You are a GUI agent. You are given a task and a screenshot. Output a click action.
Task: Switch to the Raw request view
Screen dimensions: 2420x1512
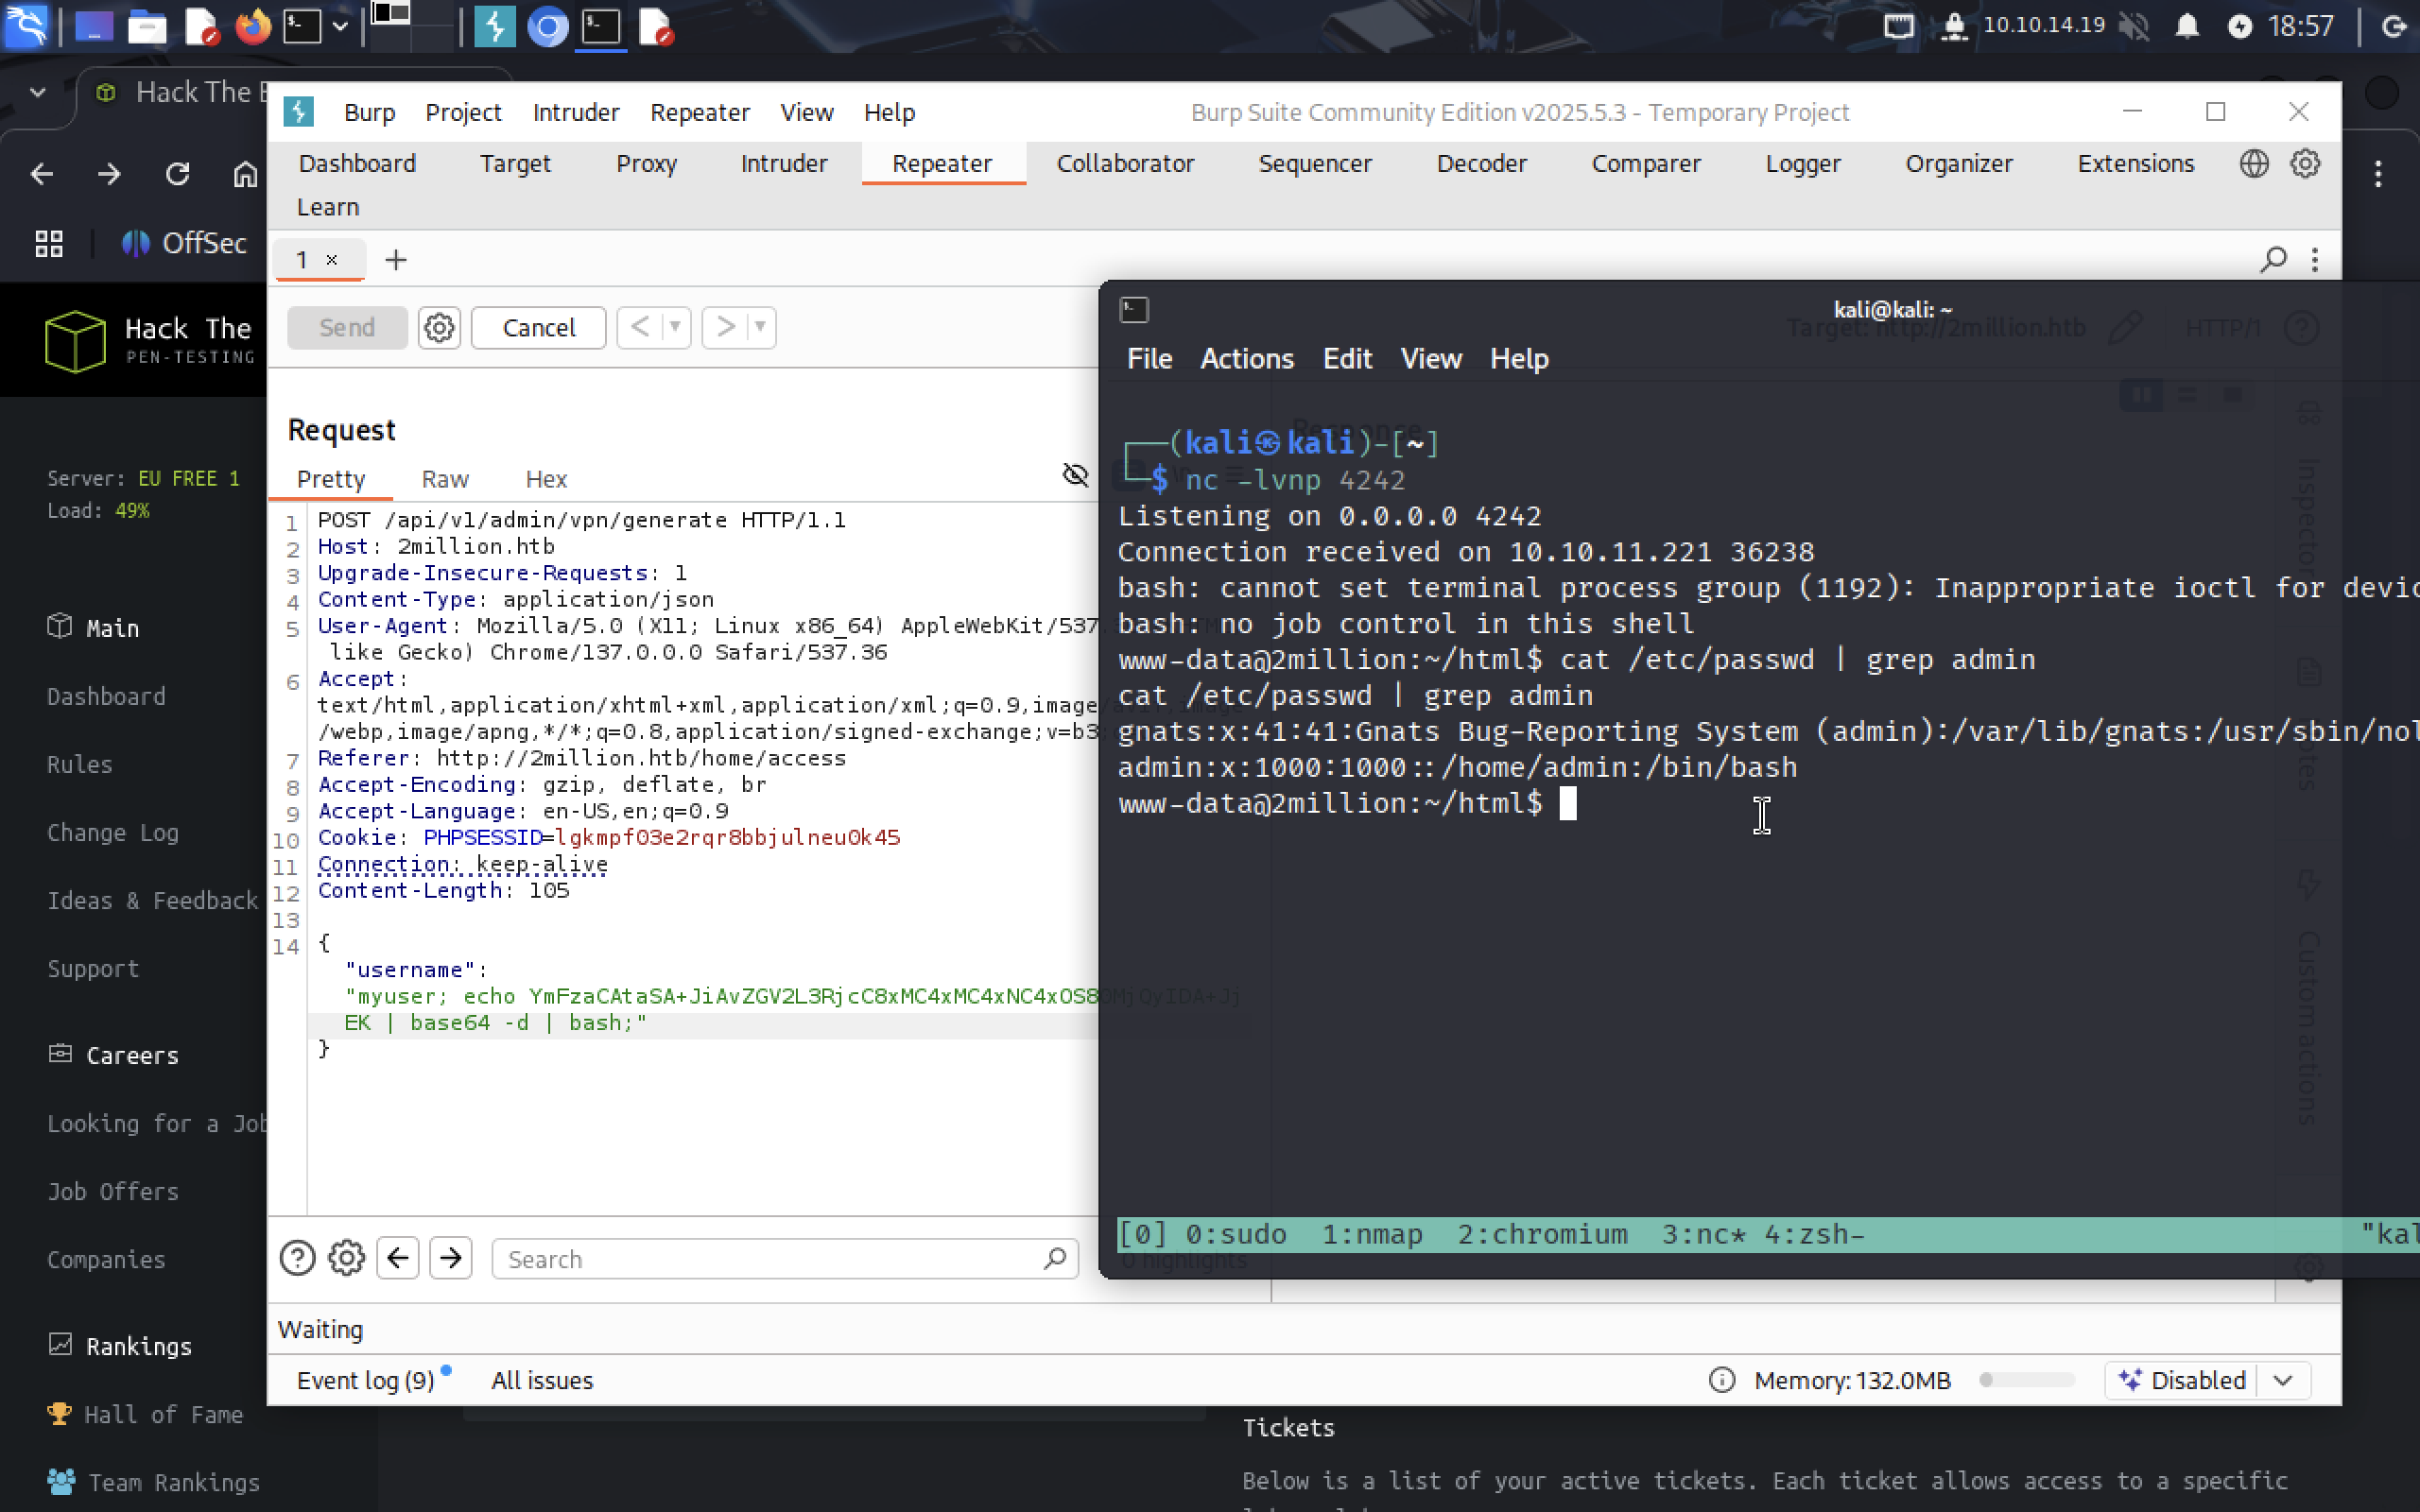point(445,479)
